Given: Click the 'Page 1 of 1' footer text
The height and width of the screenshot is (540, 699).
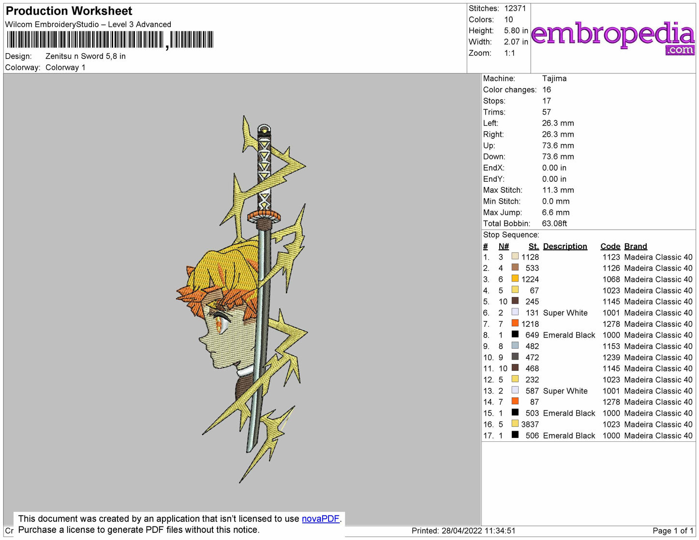Looking at the screenshot, I should pyautogui.click(x=673, y=530).
